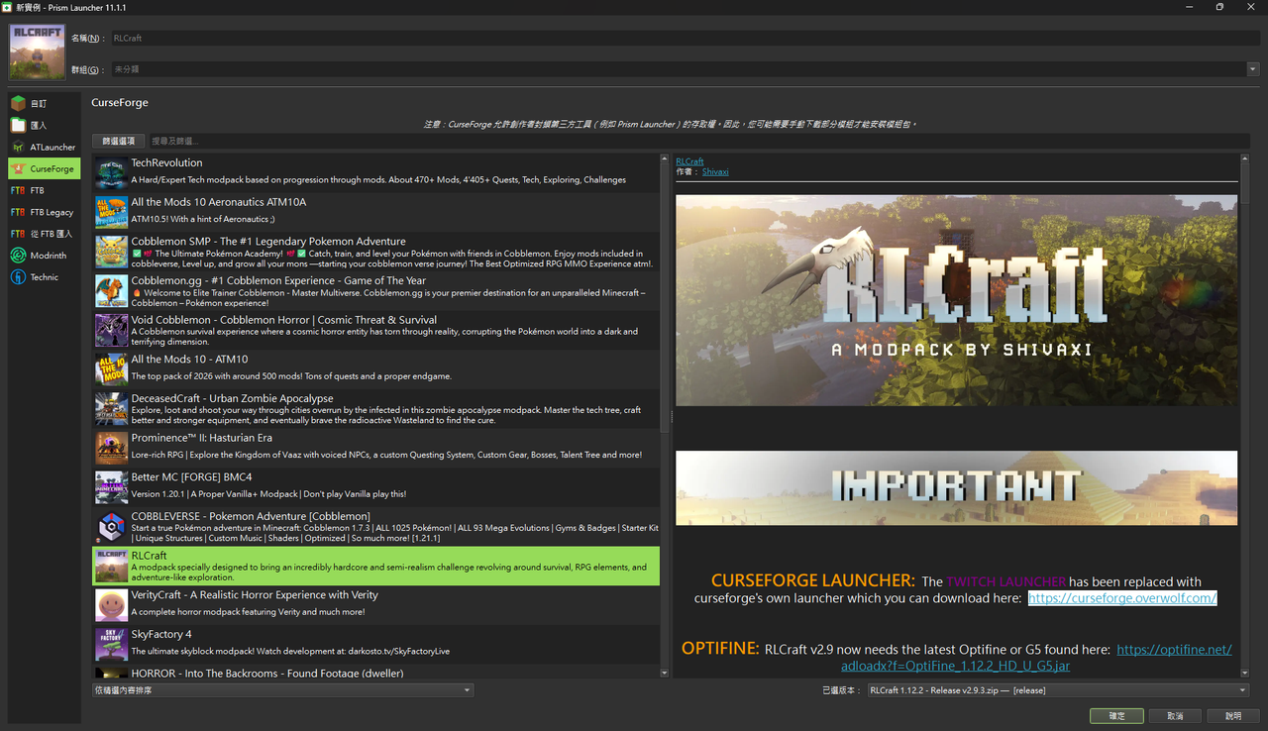Select TechRevolution modpack icon

tap(111, 173)
